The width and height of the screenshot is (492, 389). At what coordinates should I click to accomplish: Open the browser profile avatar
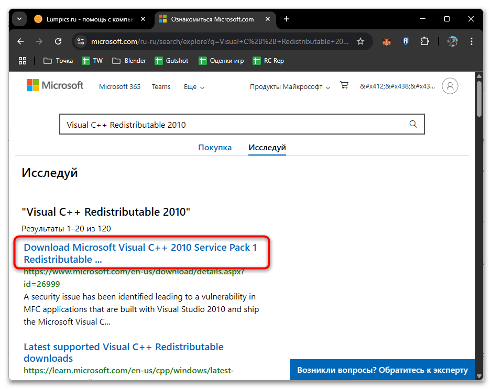click(x=453, y=41)
